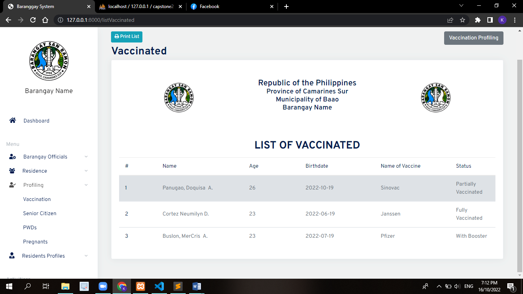Click inside the browser address bar

click(153, 20)
